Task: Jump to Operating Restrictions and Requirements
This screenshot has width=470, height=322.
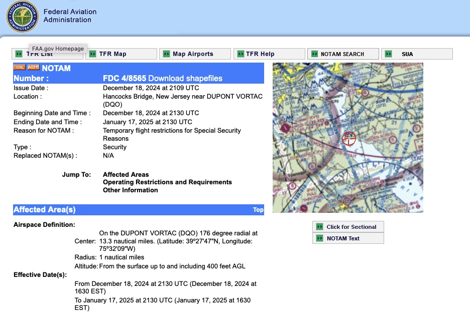Action: [167, 182]
